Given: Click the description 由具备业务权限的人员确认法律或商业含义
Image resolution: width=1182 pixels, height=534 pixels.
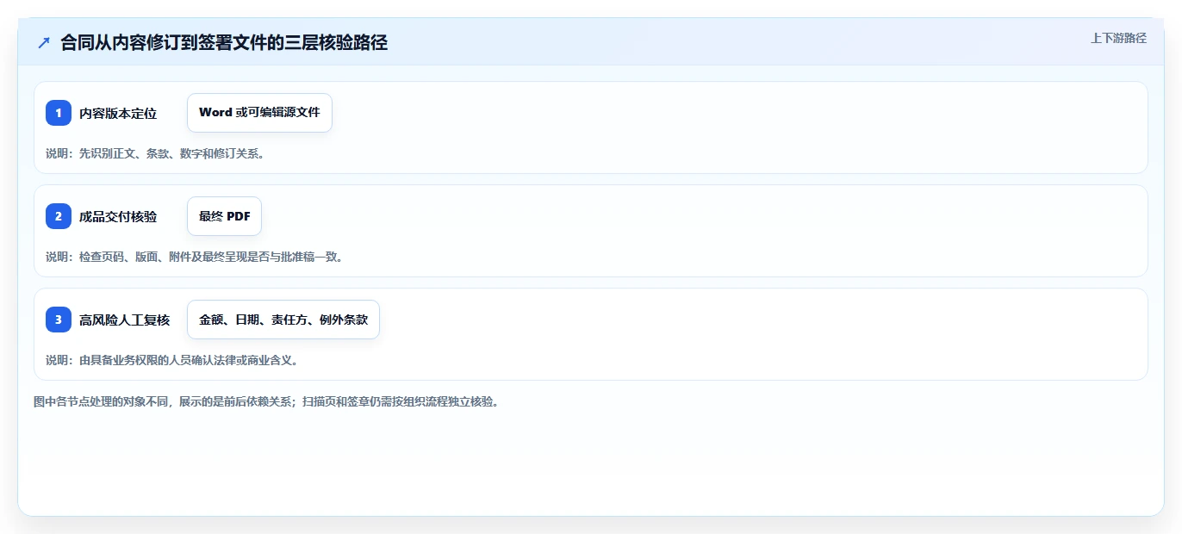Looking at the screenshot, I should click(172, 360).
